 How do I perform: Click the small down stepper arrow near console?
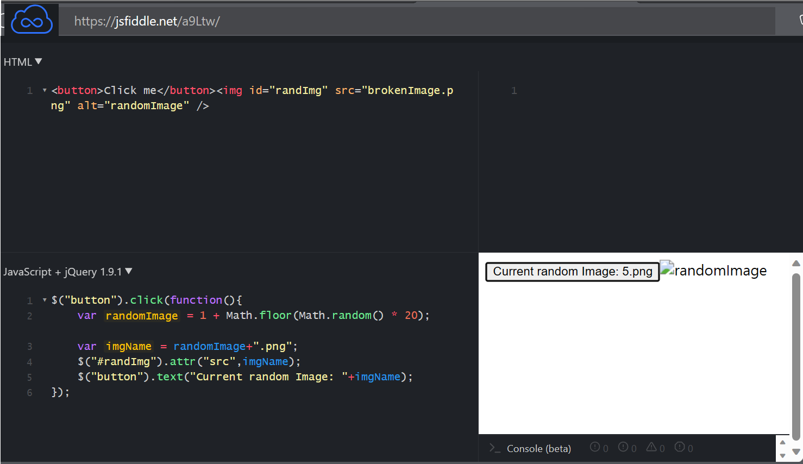tap(782, 455)
